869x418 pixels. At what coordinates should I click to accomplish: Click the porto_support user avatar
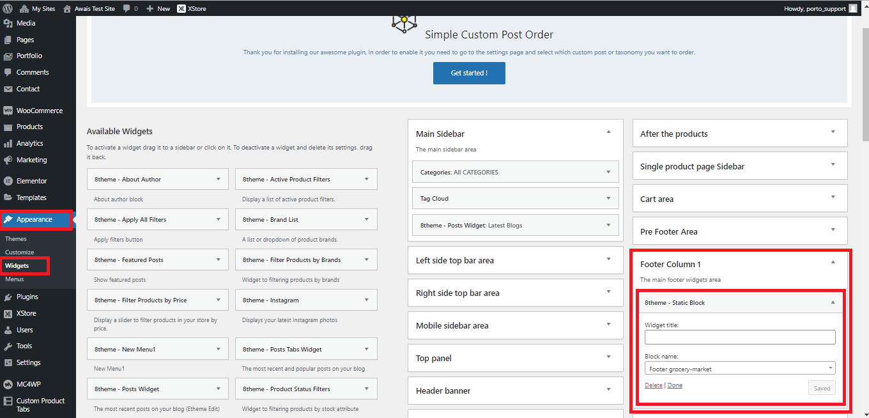pos(852,8)
